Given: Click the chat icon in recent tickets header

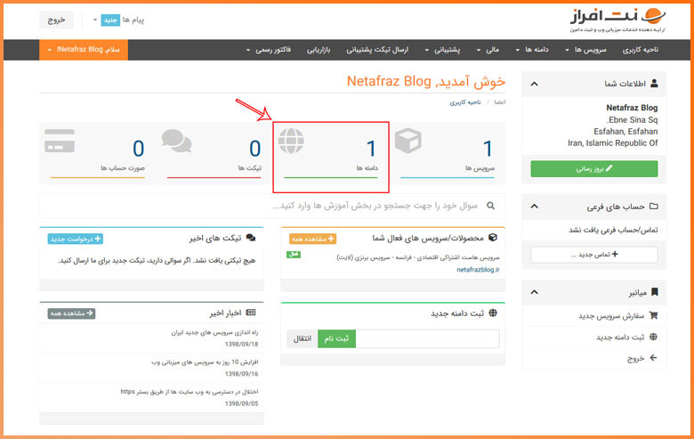Looking at the screenshot, I should (x=251, y=238).
